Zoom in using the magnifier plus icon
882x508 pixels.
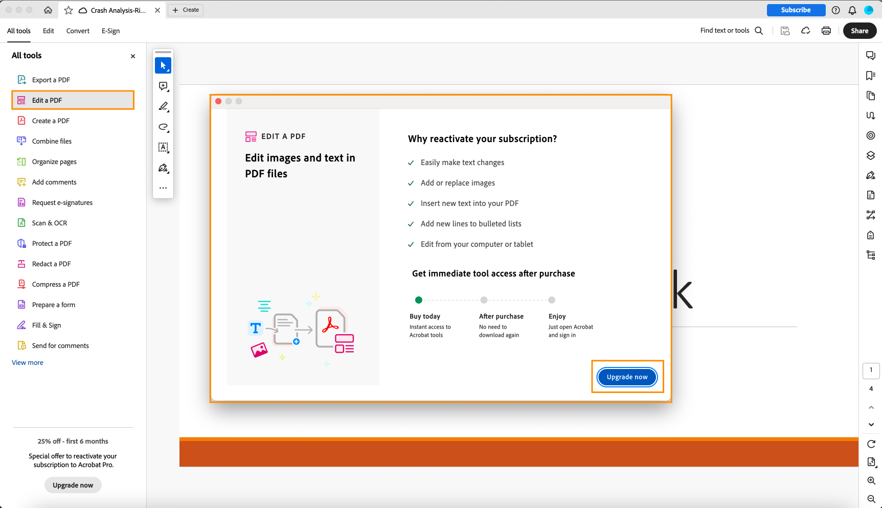871,480
